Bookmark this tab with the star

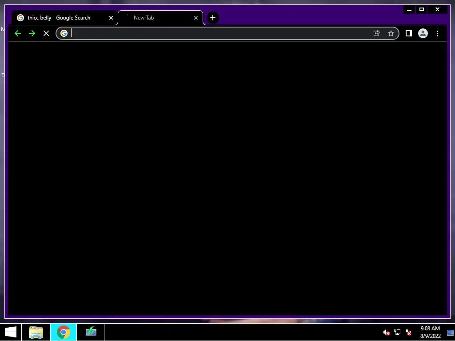pyautogui.click(x=391, y=33)
